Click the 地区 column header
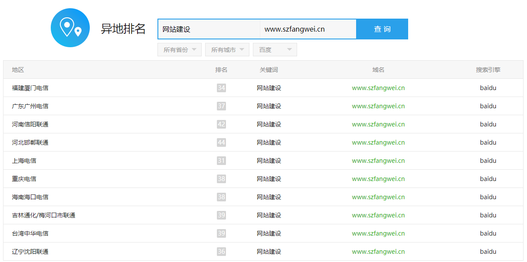Screen dimensions: 527x262 tap(18, 70)
